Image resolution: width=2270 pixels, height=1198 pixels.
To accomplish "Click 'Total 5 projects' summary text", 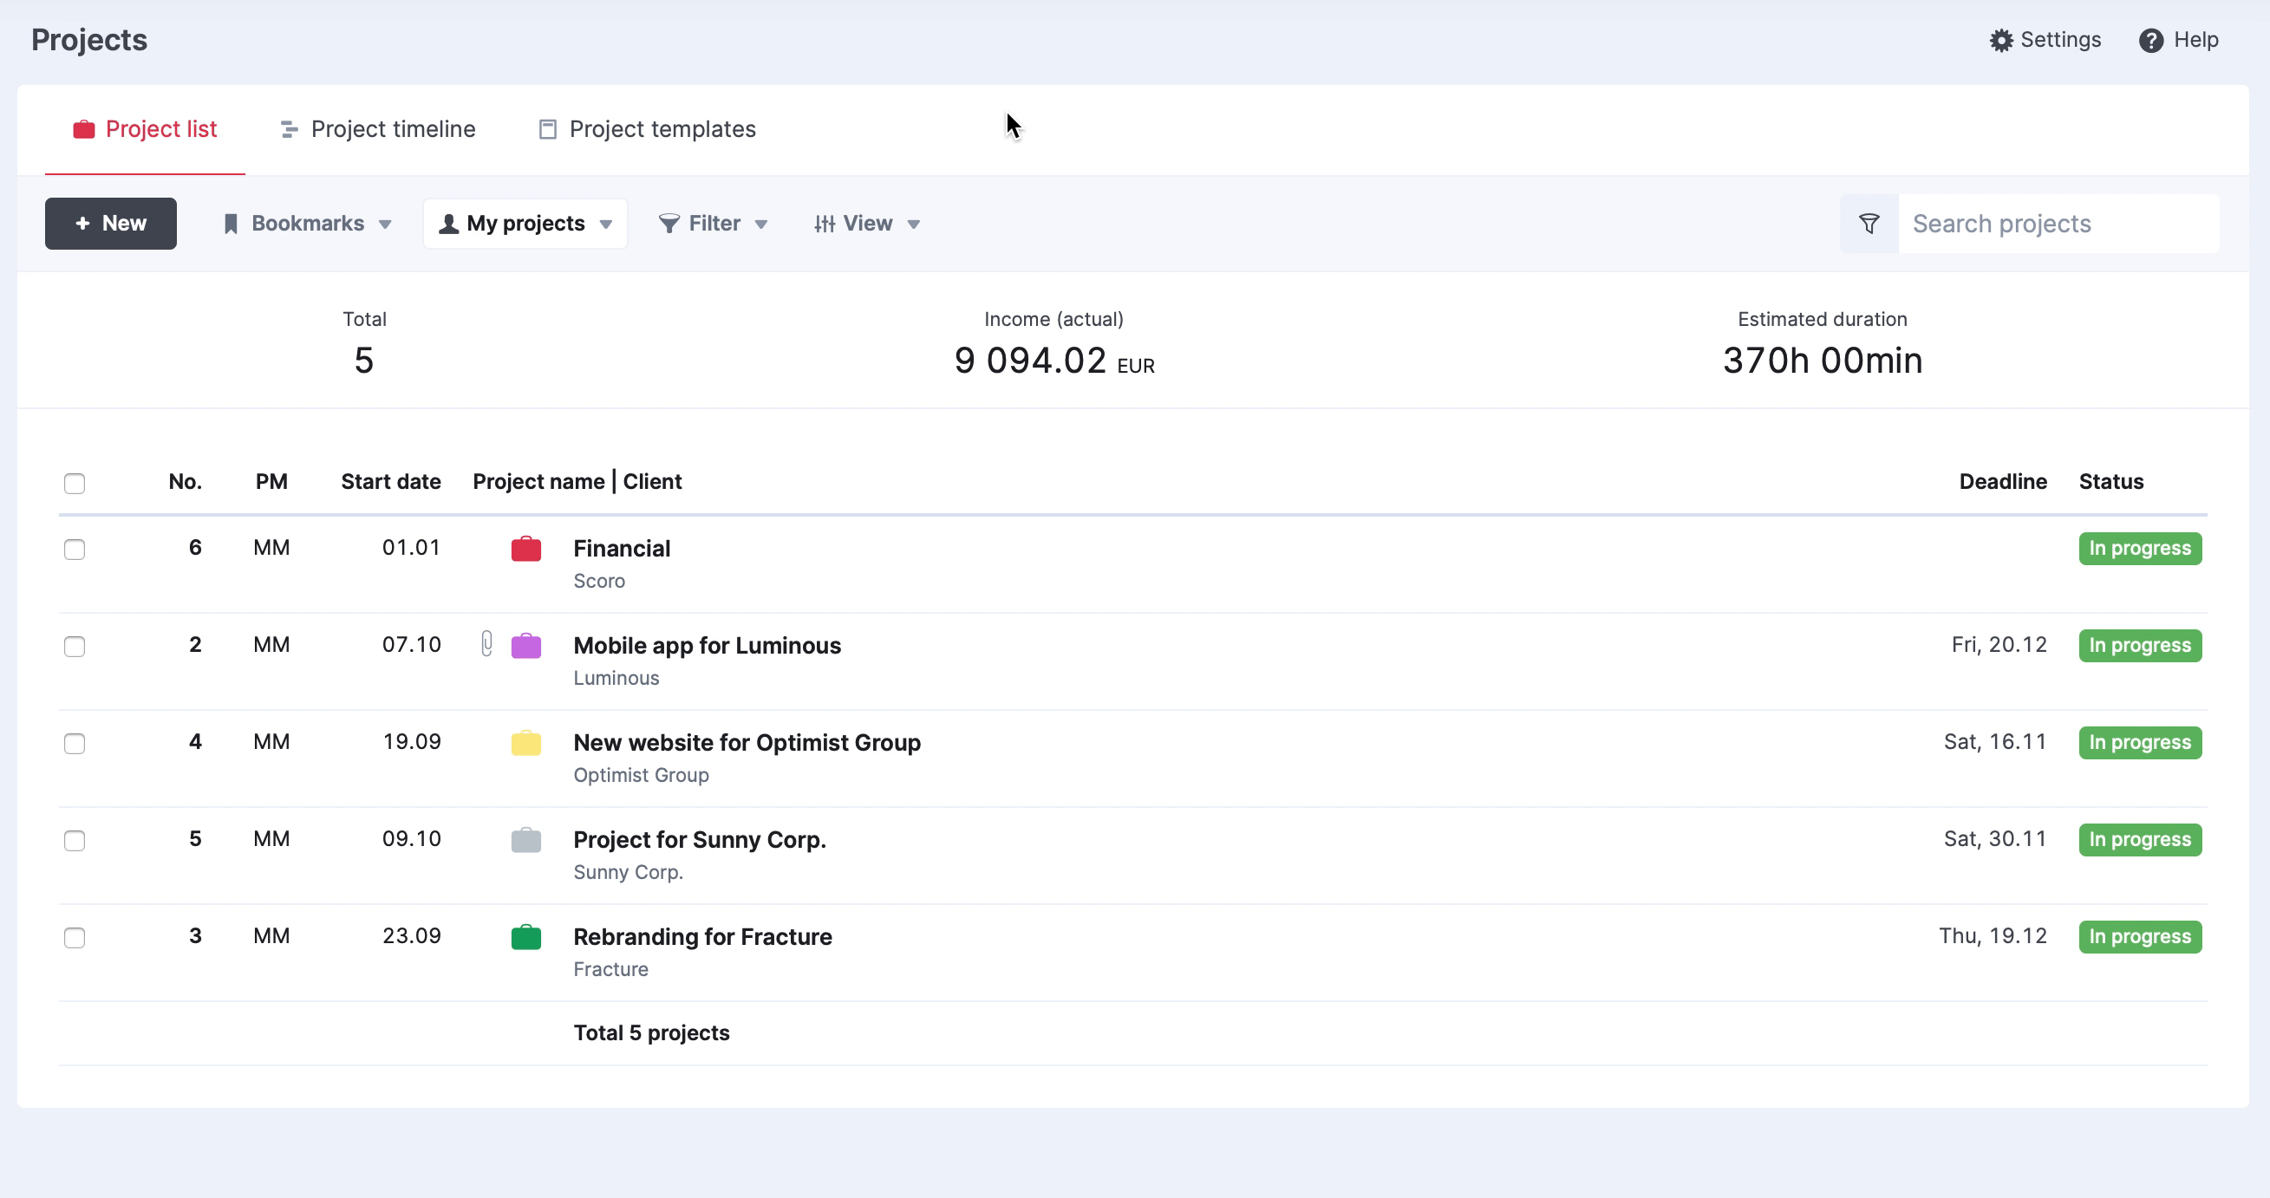I will tap(651, 1033).
